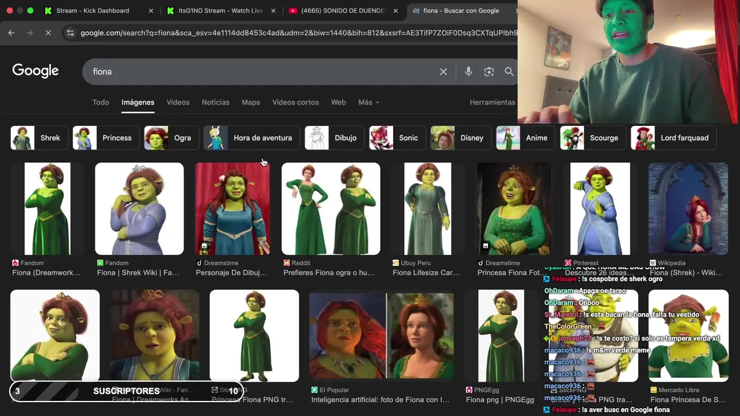Filter images by Dibujo chip
This screenshot has height=416, width=740.
pos(335,138)
